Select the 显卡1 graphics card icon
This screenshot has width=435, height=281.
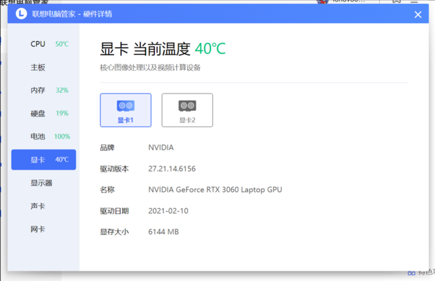click(125, 110)
